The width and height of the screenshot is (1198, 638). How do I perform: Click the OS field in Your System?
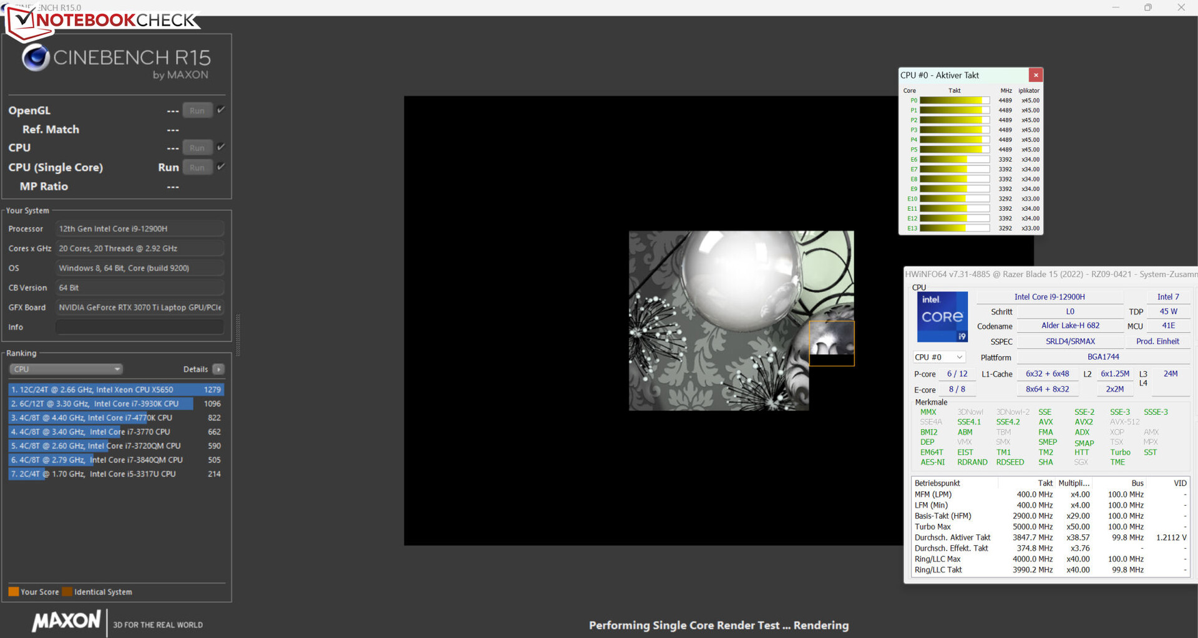140,268
